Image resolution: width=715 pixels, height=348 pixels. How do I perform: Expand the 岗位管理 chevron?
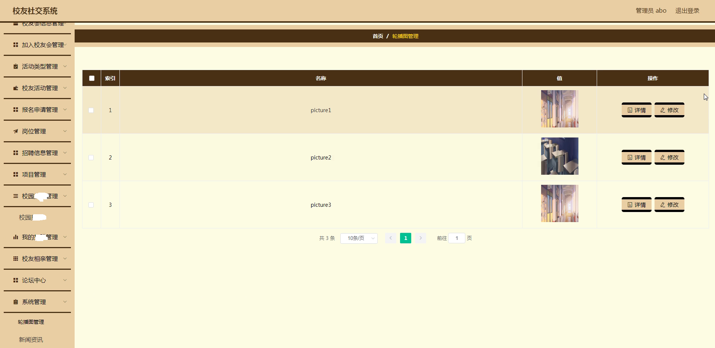point(65,131)
